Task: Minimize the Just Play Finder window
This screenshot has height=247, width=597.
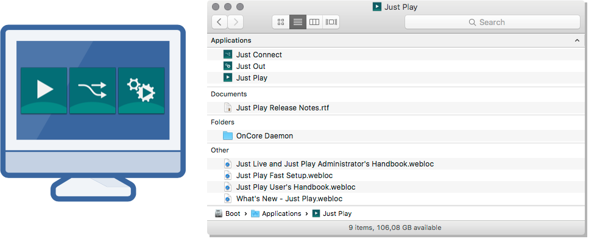Action: [x=228, y=7]
